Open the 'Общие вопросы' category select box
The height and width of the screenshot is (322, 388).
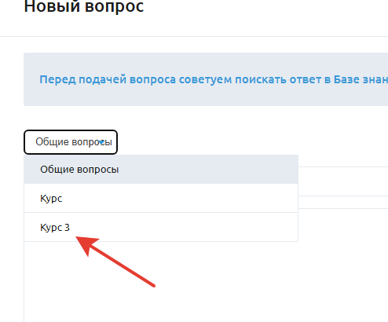click(71, 142)
